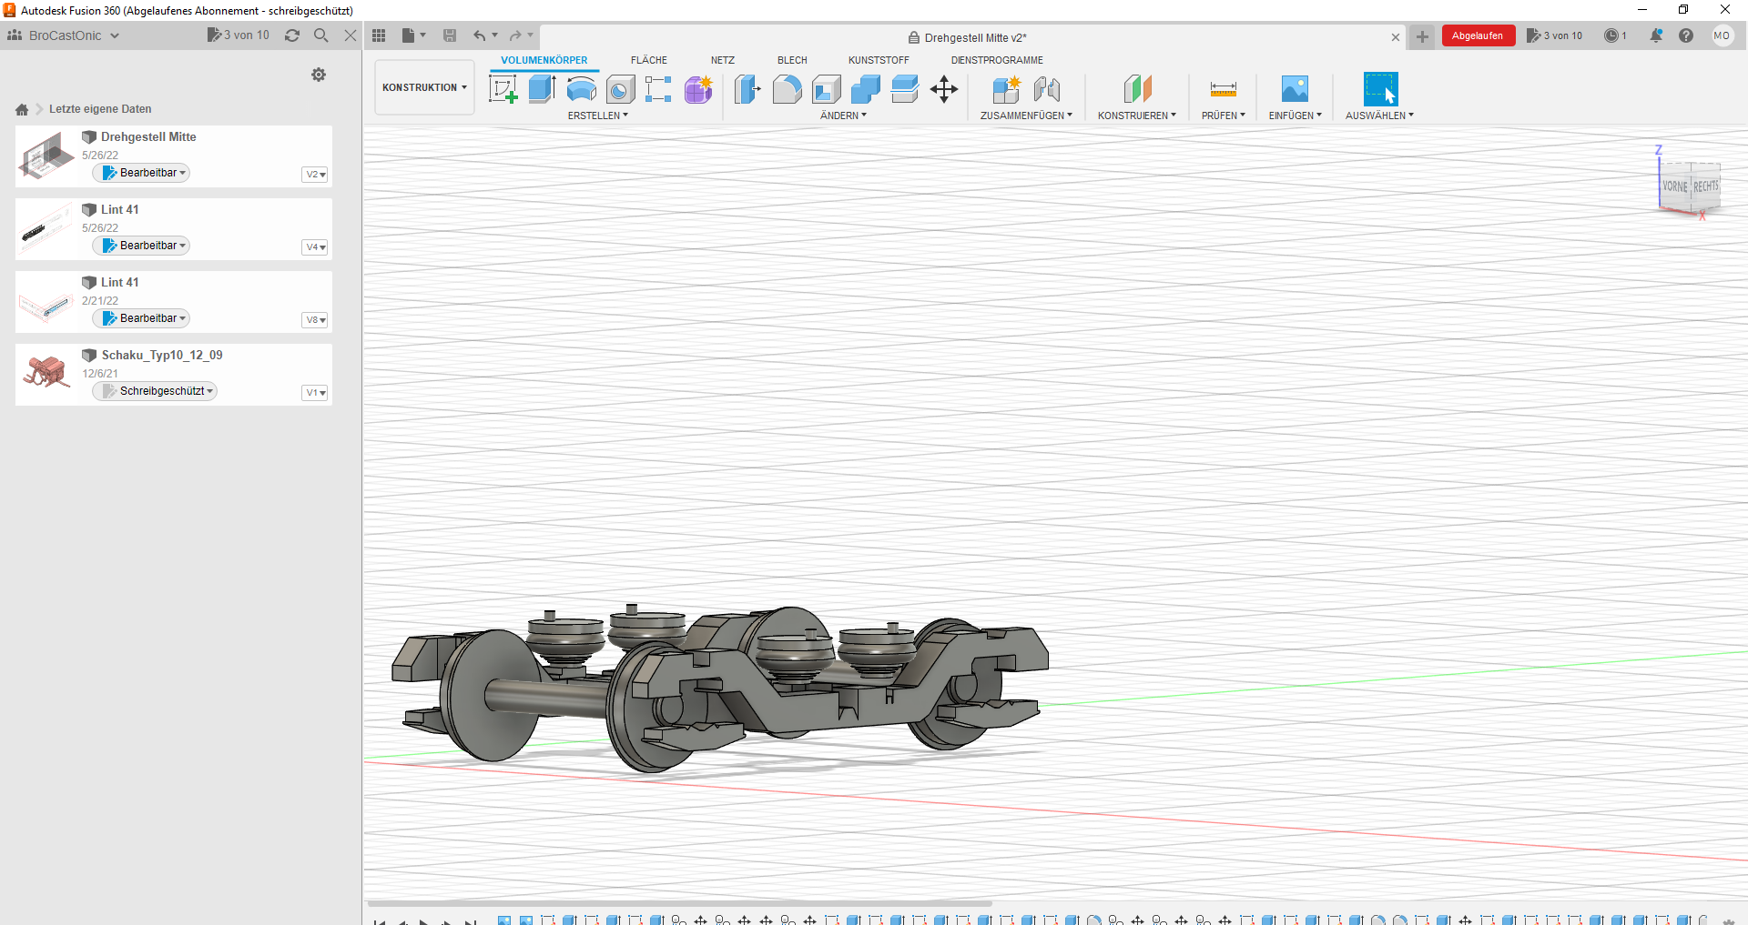The image size is (1748, 925).
Task: Switch to the DIENSTPROGRAMME tab
Action: tap(997, 60)
